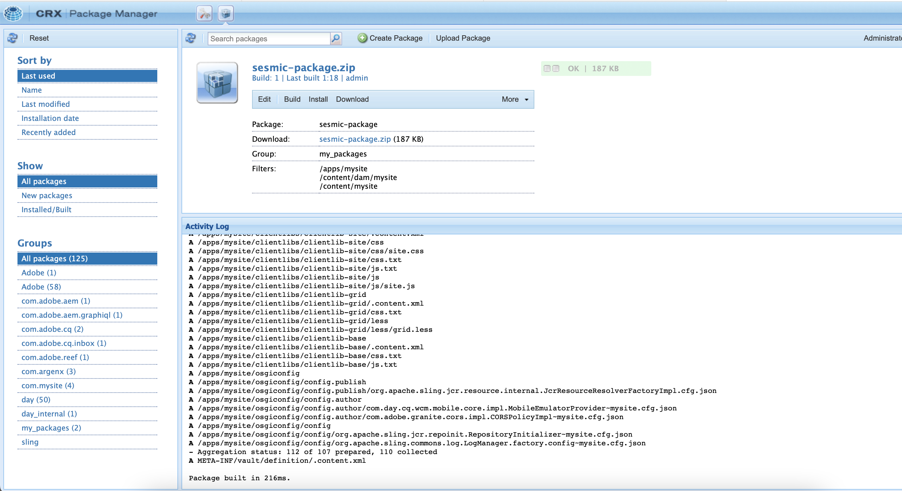The width and height of the screenshot is (902, 491).
Task: Refresh the package list above the search field
Action: pyautogui.click(x=191, y=38)
